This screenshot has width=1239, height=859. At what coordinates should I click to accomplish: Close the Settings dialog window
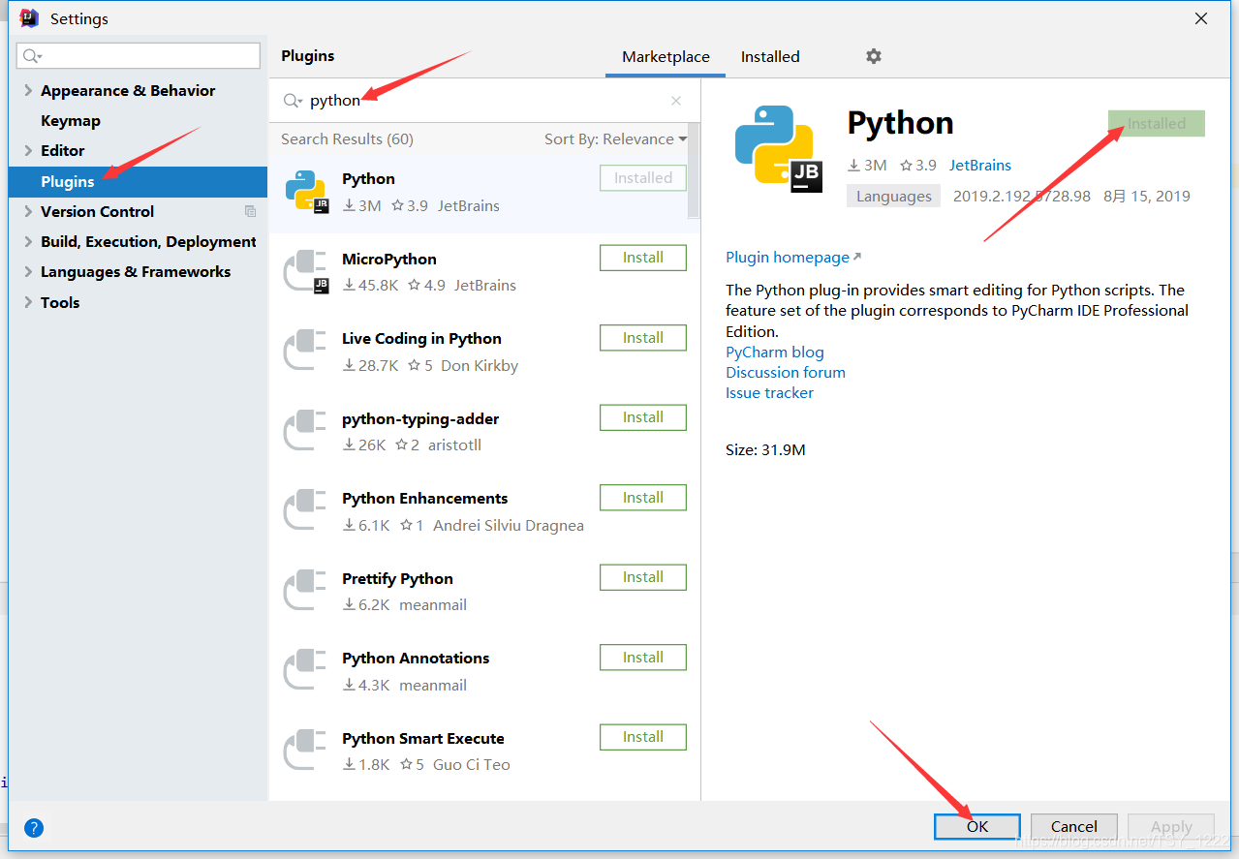click(x=1201, y=18)
